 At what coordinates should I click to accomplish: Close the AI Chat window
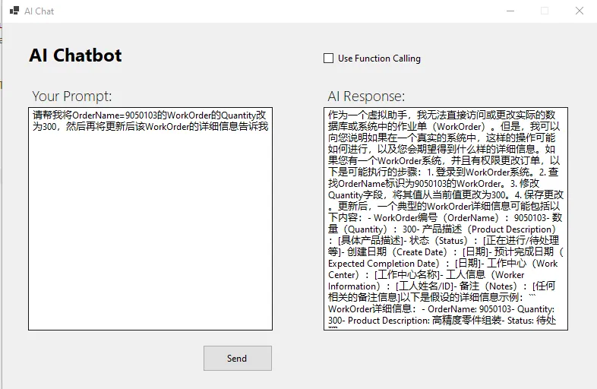tap(579, 11)
